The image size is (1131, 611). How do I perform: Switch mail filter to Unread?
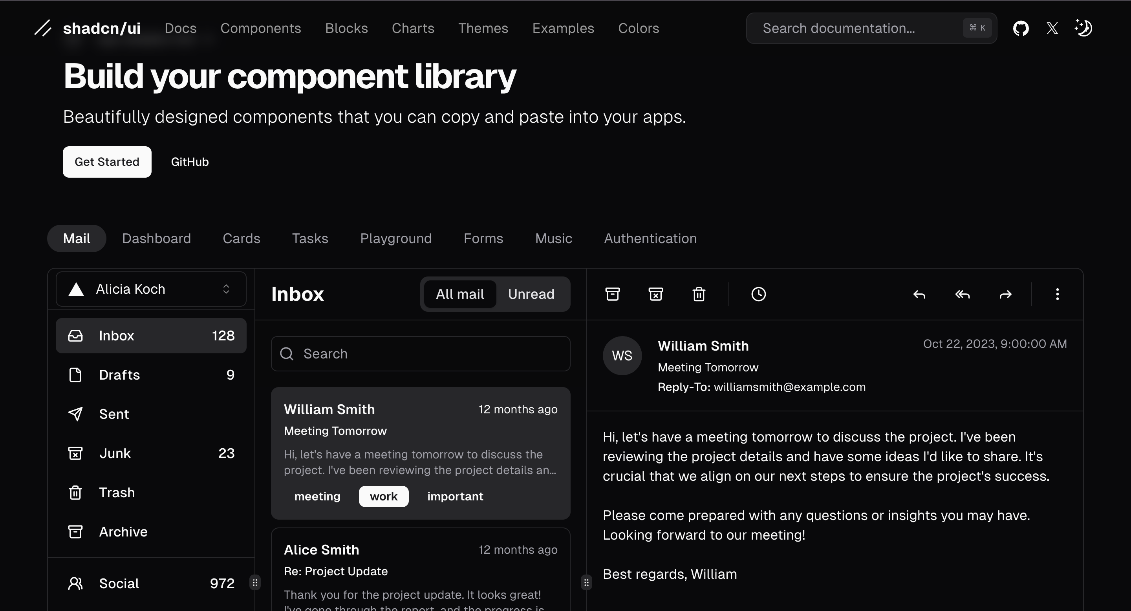531,294
